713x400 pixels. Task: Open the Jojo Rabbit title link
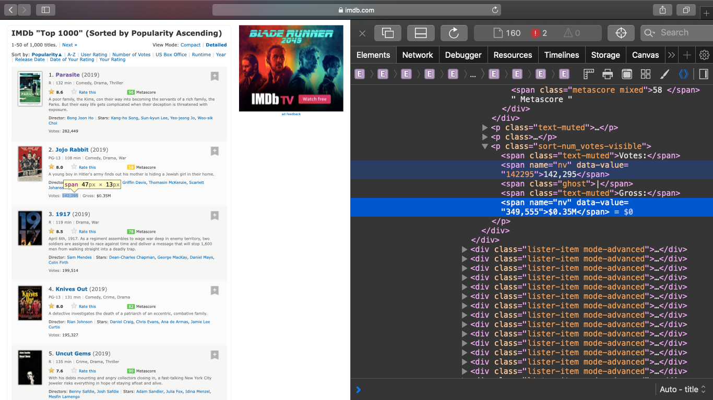point(72,149)
